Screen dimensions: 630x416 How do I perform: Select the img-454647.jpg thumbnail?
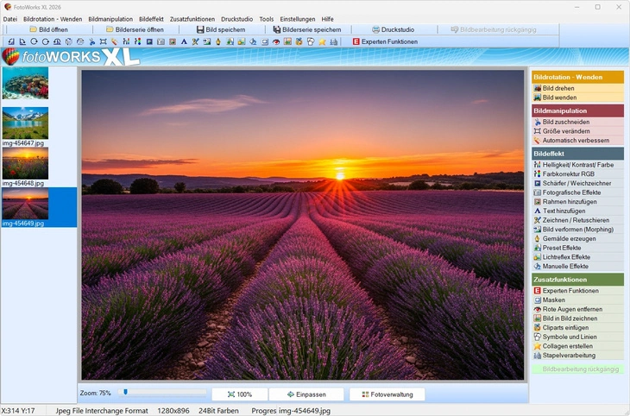[25, 123]
